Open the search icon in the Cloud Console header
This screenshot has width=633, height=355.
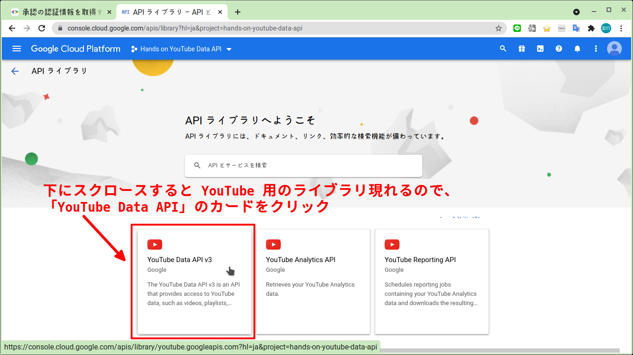(x=503, y=49)
